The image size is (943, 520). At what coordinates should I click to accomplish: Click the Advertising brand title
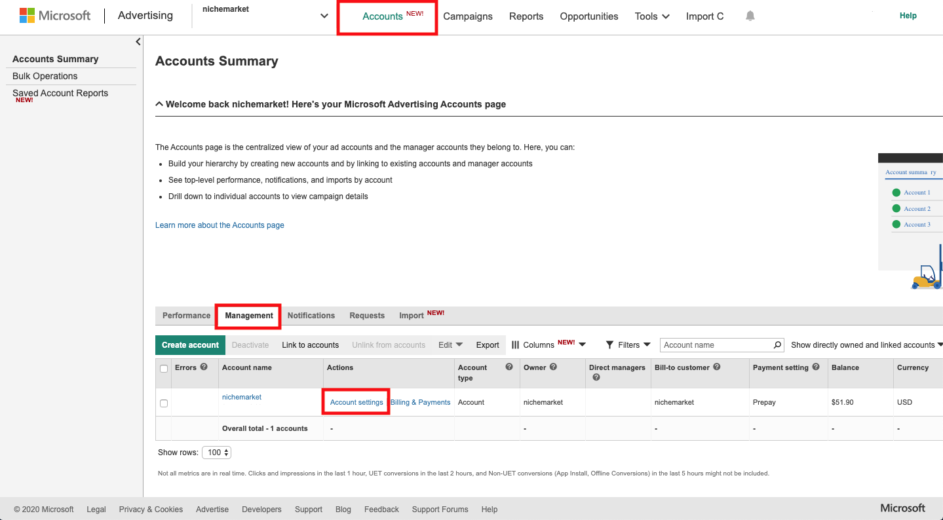click(145, 16)
